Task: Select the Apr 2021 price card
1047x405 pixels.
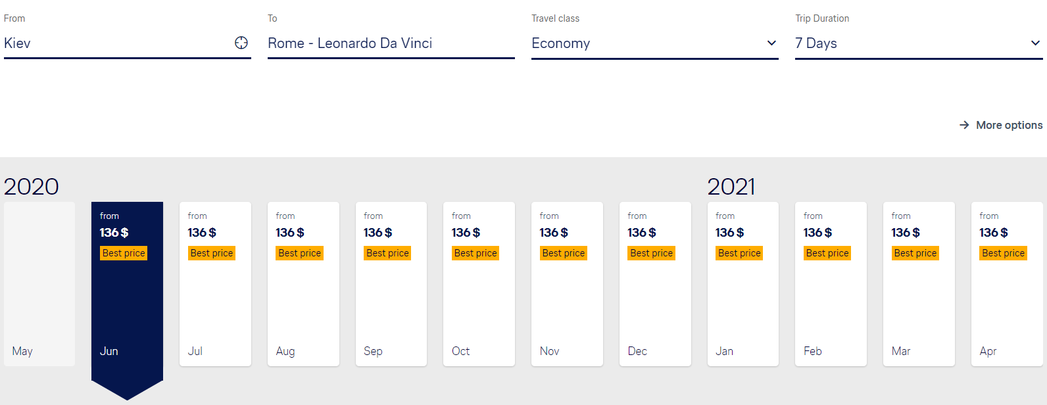Action: (x=1007, y=284)
